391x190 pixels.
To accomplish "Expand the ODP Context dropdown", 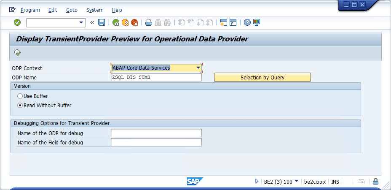I will (198, 68).
